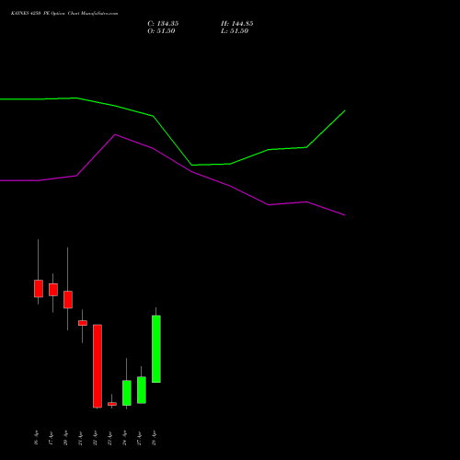Click the 23 Apr date label
460x460 pixels.
coord(109,438)
